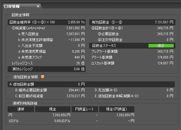Click the レバレッジコース label
181x130 pixels.
tap(22, 63)
